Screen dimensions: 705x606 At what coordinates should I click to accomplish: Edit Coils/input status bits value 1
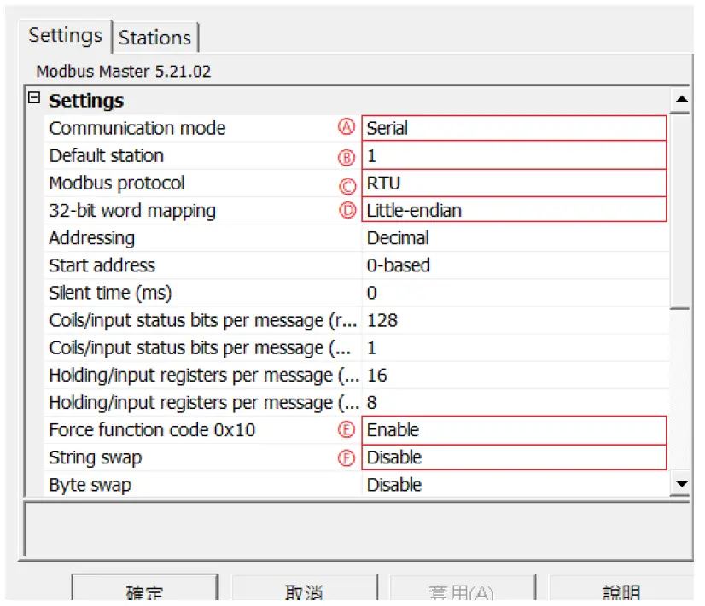point(516,347)
